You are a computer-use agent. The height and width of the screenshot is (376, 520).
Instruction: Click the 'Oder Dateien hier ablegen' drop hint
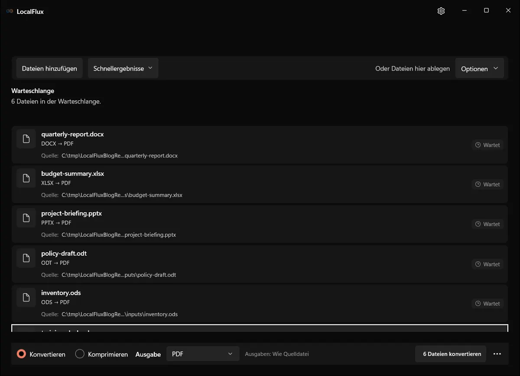[413, 68]
